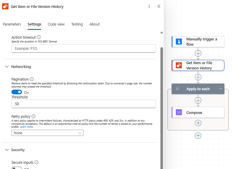Click the scrollbar up arrow
Viewport: 234px width, 169px height.
162,33
